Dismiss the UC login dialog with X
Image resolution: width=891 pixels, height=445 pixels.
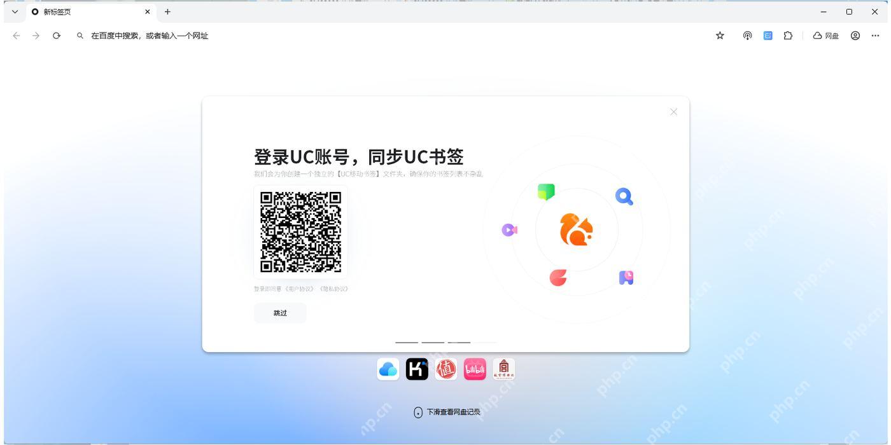(x=673, y=112)
